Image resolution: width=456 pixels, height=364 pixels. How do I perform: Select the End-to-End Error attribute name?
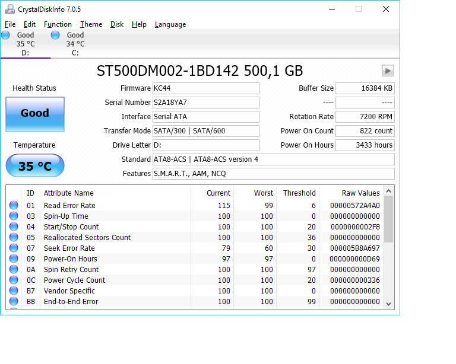(71, 302)
